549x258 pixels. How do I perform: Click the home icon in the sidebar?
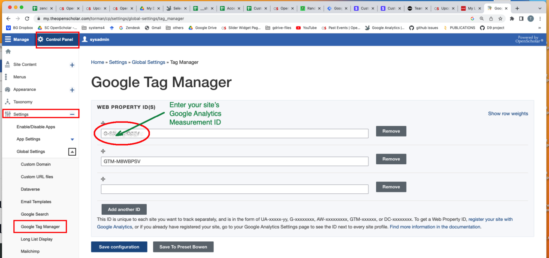[8, 51]
